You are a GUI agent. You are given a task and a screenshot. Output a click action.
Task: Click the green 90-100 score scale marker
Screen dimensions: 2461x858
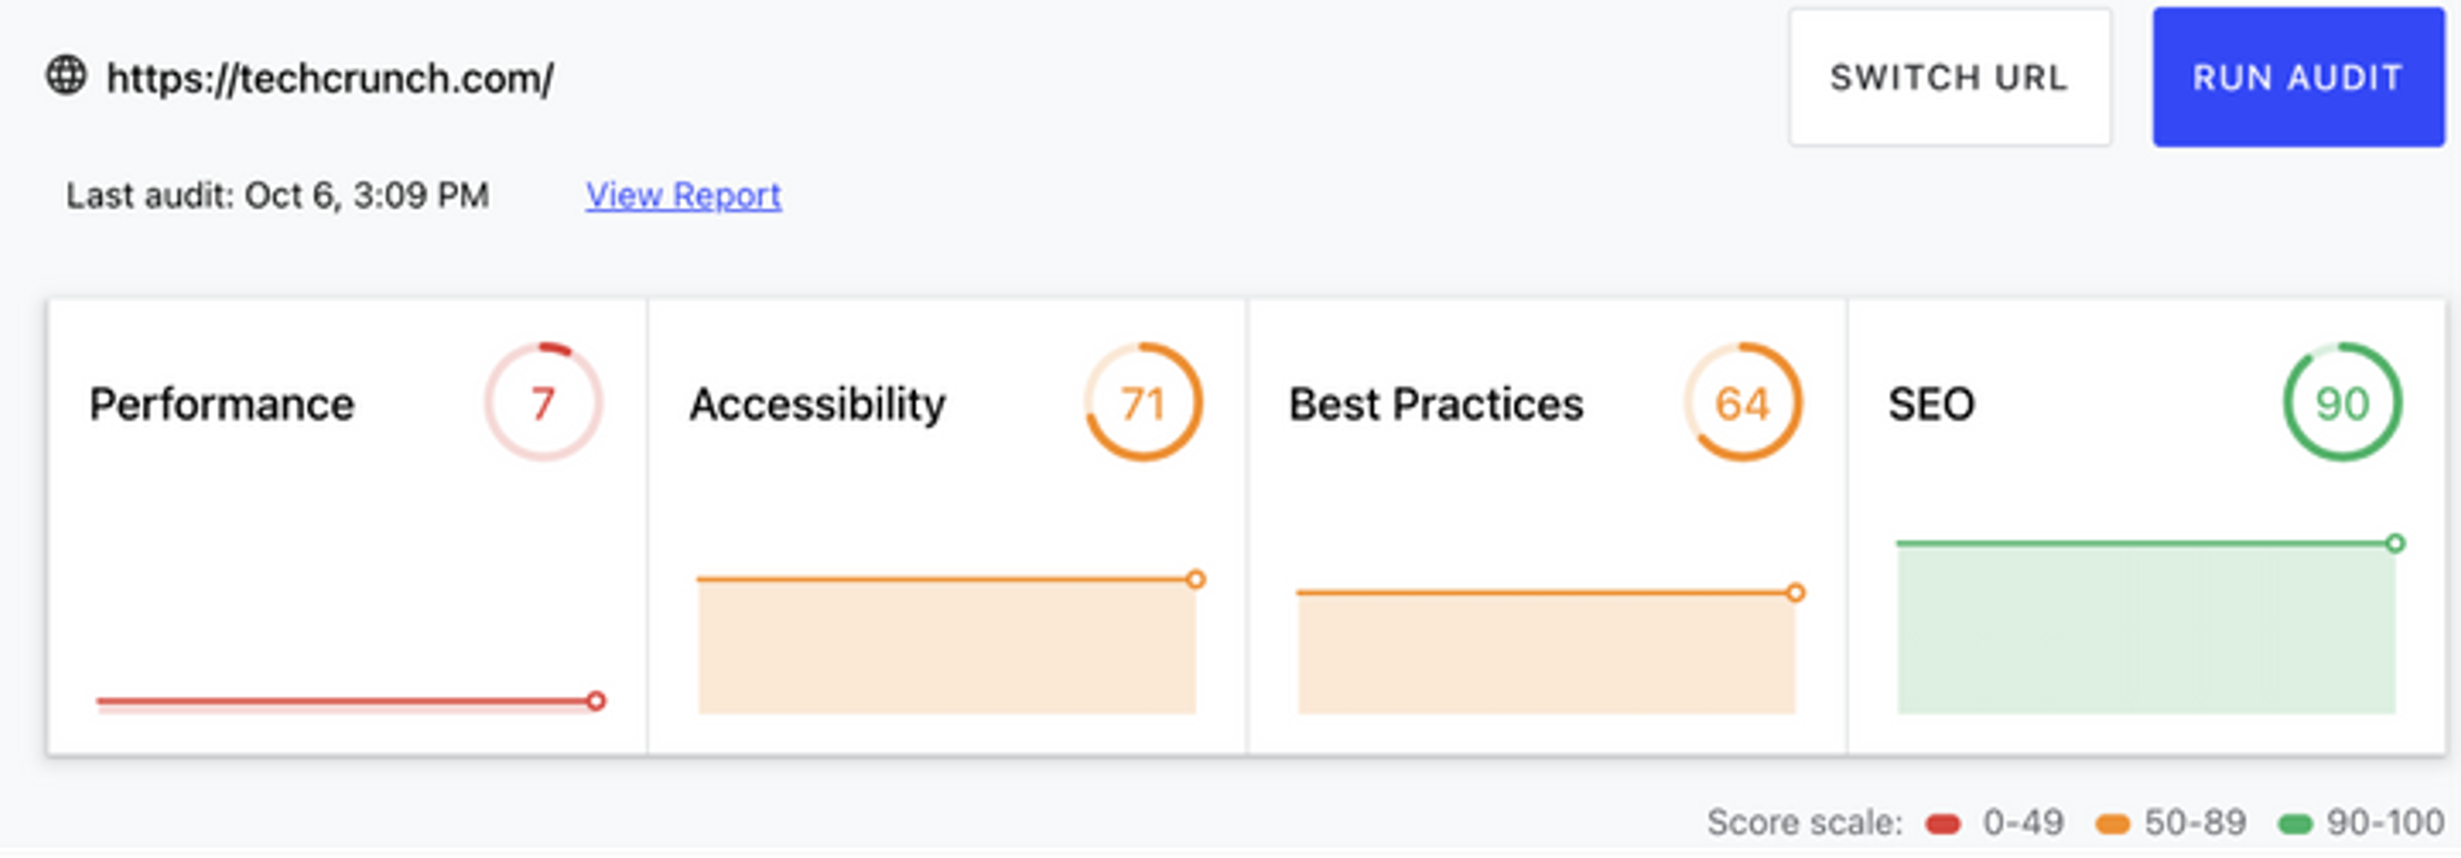pos(2294,823)
